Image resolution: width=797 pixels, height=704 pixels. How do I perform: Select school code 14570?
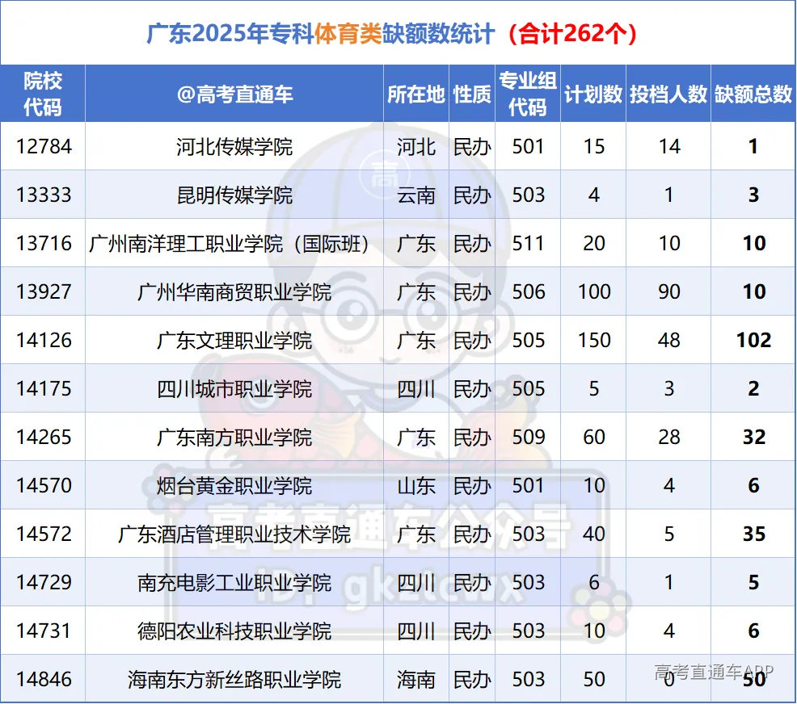pos(44,486)
